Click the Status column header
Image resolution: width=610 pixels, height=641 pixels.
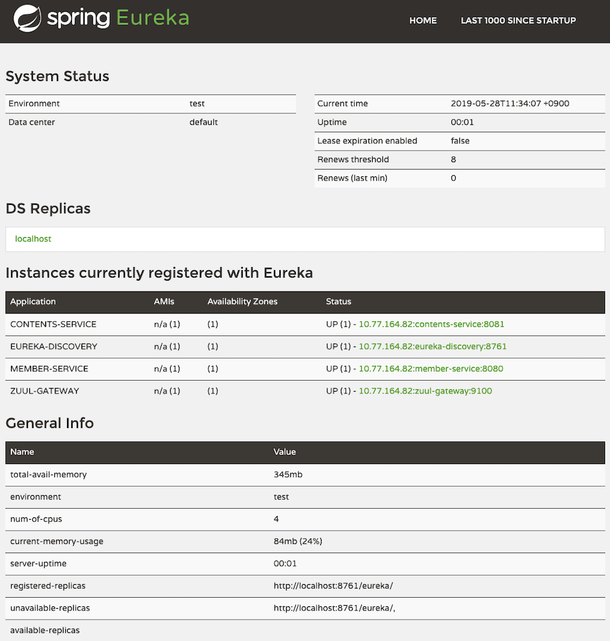pyautogui.click(x=339, y=302)
